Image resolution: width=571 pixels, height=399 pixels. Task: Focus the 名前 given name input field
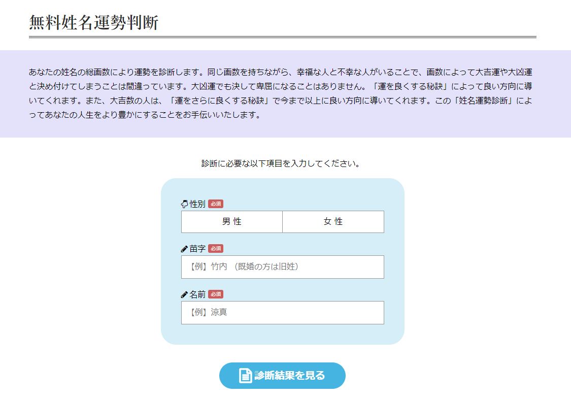pyautogui.click(x=282, y=313)
